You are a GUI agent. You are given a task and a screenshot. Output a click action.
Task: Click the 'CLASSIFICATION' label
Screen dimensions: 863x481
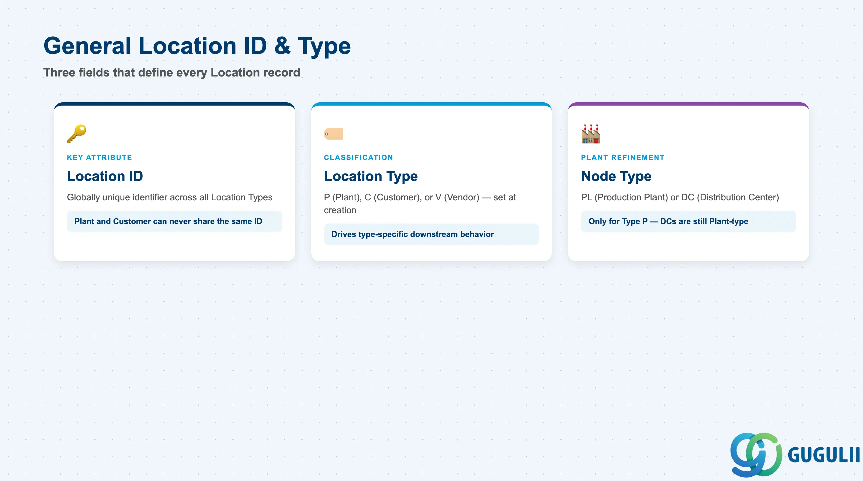click(x=358, y=158)
